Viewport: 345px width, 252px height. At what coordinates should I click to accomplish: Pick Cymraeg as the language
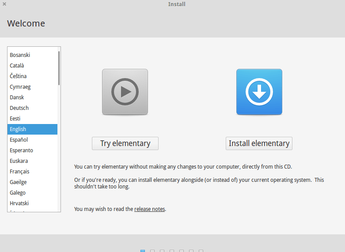(20, 87)
